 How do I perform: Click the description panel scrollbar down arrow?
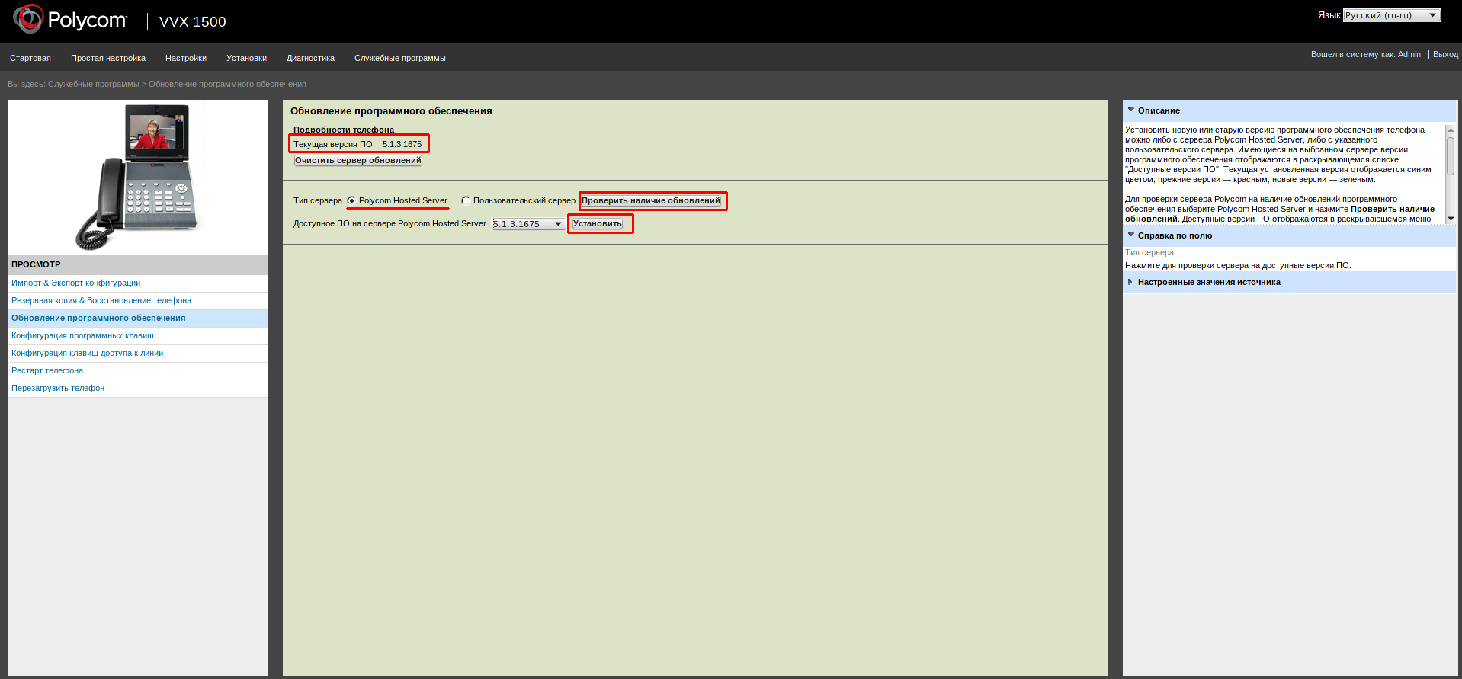point(1451,219)
